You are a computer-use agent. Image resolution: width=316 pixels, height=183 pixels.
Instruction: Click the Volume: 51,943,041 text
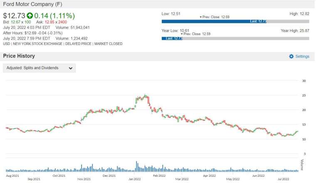click(x=72, y=27)
